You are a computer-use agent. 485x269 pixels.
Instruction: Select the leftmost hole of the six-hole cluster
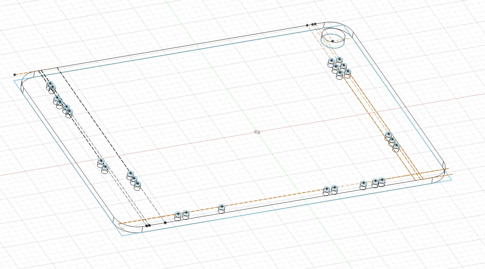pos(331,62)
